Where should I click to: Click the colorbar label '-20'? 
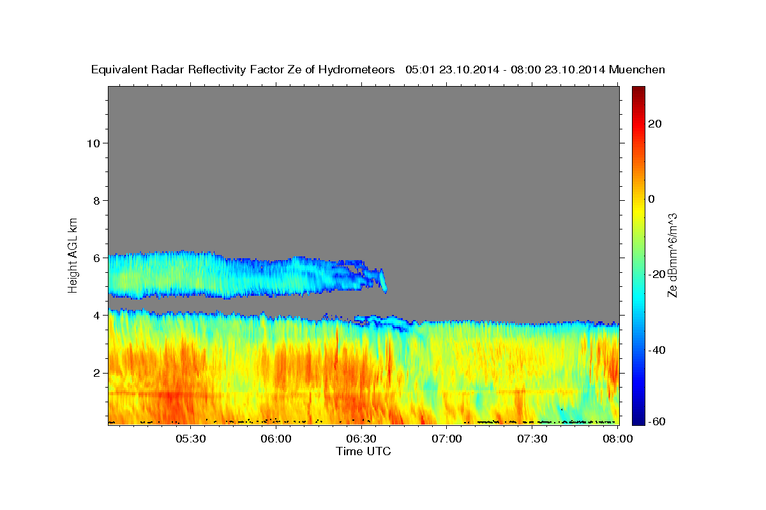click(657, 274)
